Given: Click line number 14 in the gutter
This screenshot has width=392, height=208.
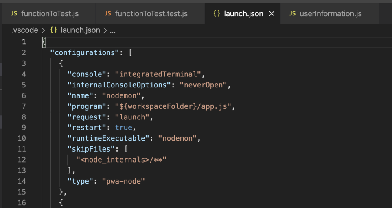Looking at the screenshot, I should [x=22, y=181].
